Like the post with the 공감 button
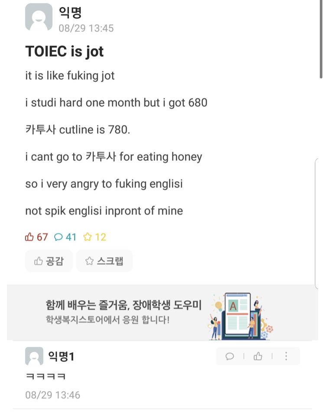Image resolution: width=325 pixels, height=412 pixels. coord(49,261)
